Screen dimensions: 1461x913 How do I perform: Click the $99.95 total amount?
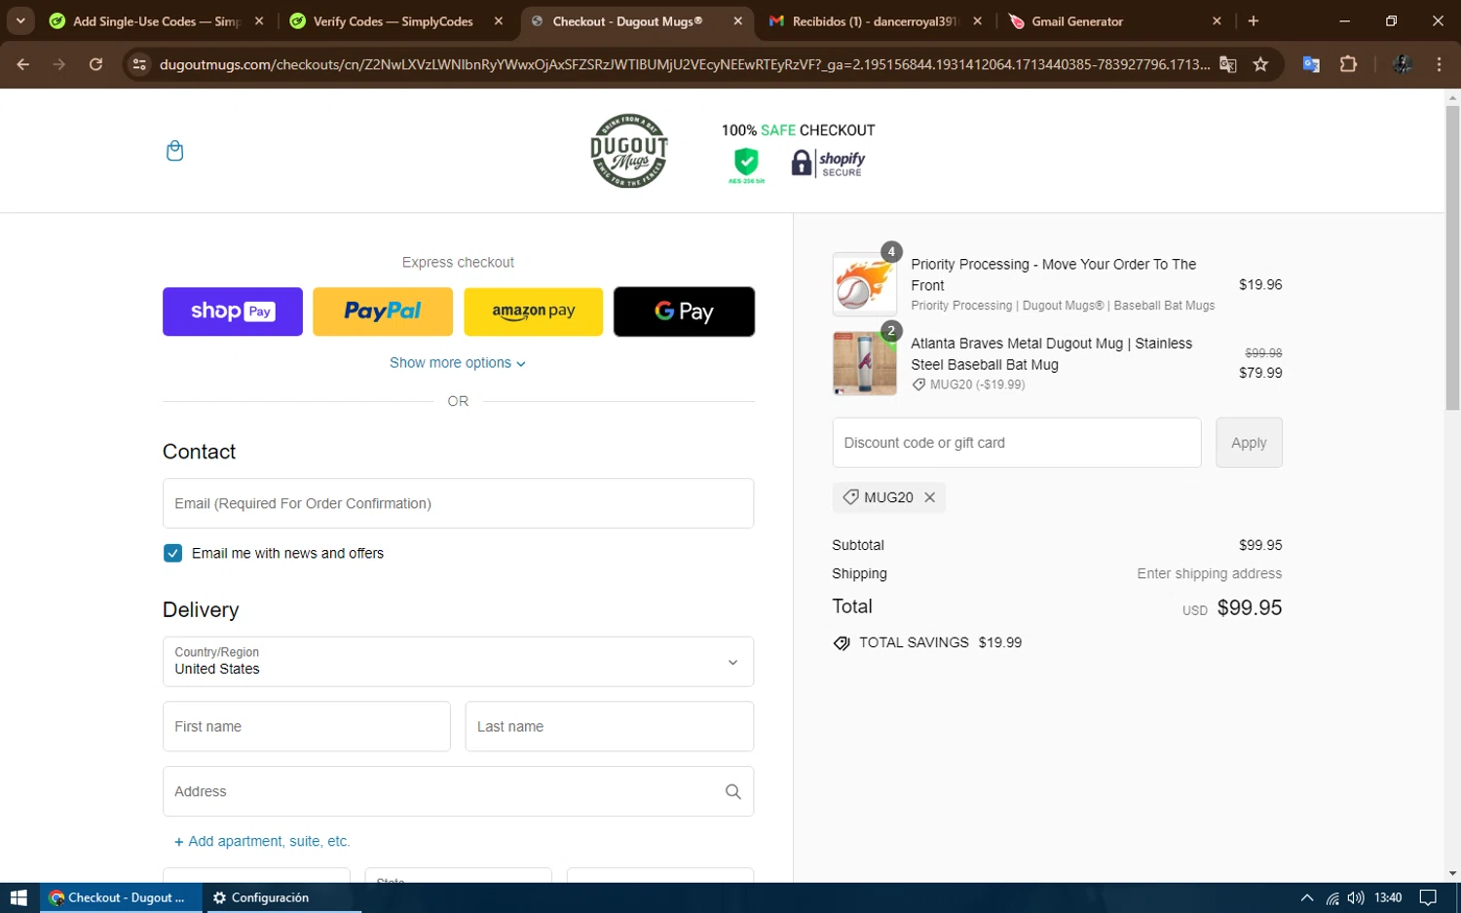click(1250, 607)
